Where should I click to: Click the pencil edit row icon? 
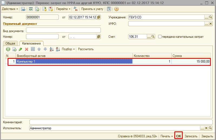[x=21, y=49]
